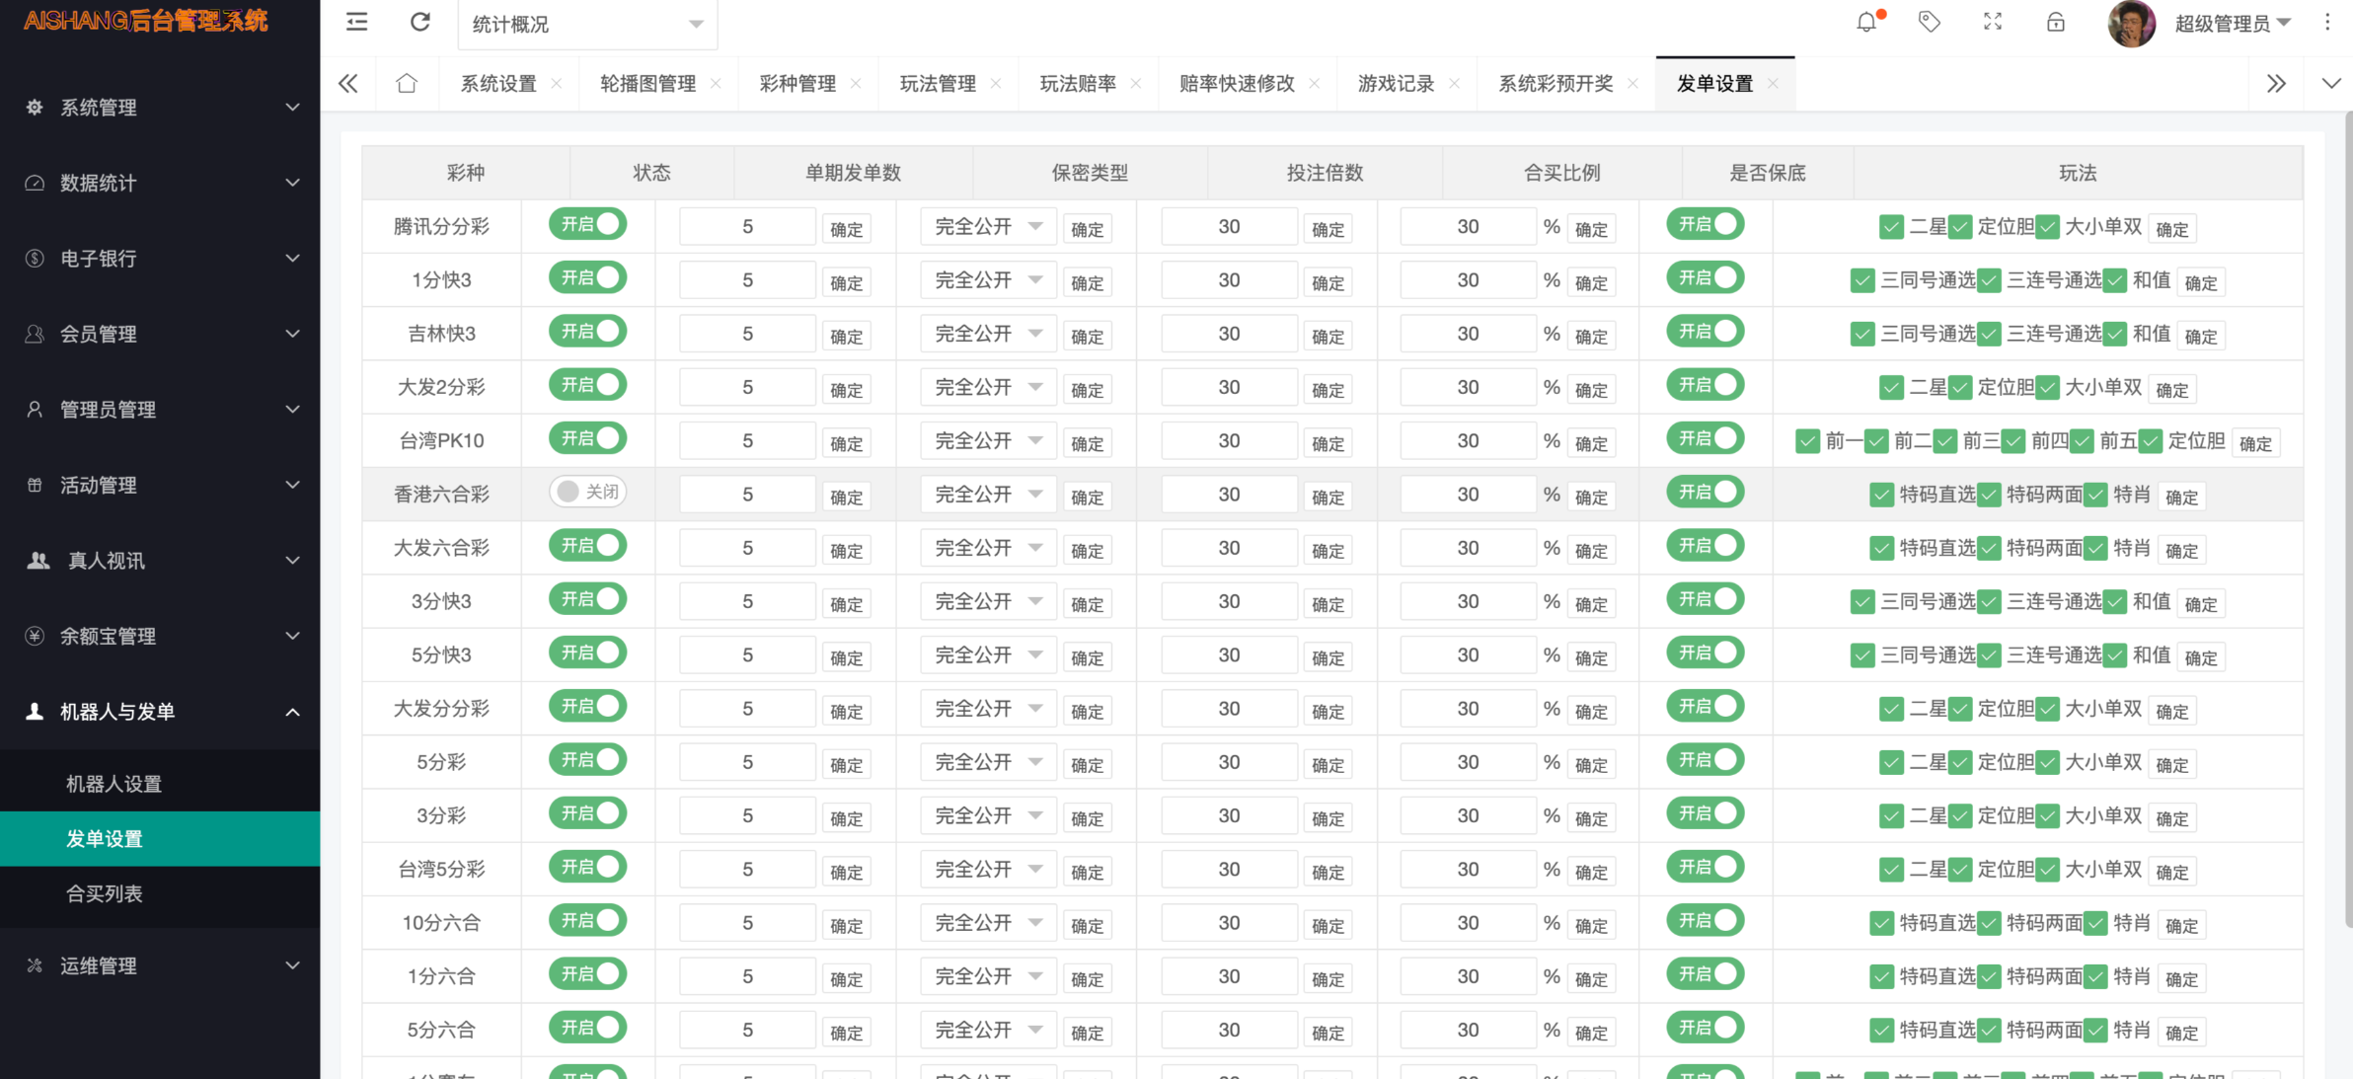Enter fullscreen with the expand icon
Image resolution: width=2353 pixels, height=1079 pixels.
[1992, 23]
